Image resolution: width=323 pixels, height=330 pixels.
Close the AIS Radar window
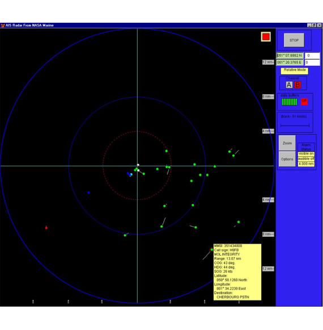pos(319,25)
